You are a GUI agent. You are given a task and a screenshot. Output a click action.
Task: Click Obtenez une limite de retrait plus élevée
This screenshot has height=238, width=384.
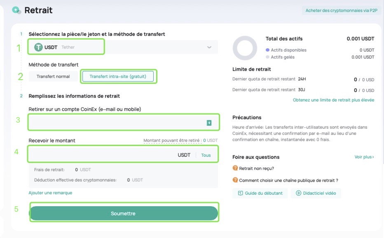click(333, 100)
